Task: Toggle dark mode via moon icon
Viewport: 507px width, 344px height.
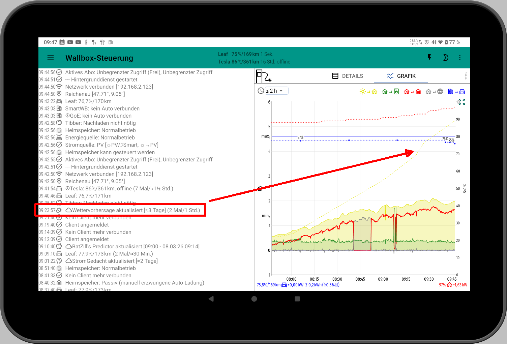Action: [446, 58]
